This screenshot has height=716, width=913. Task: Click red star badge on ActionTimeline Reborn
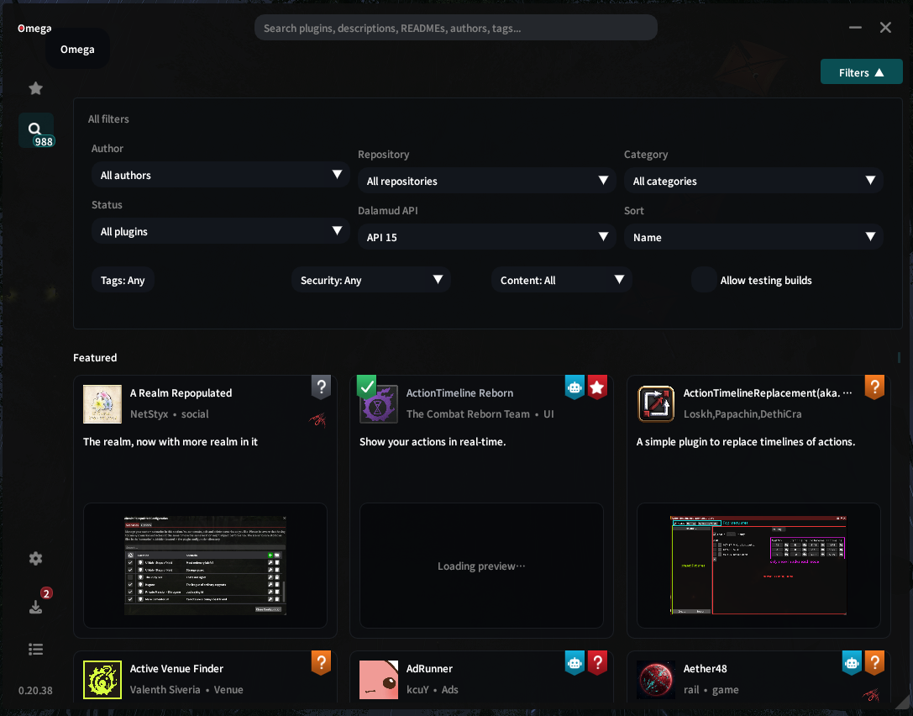point(597,387)
